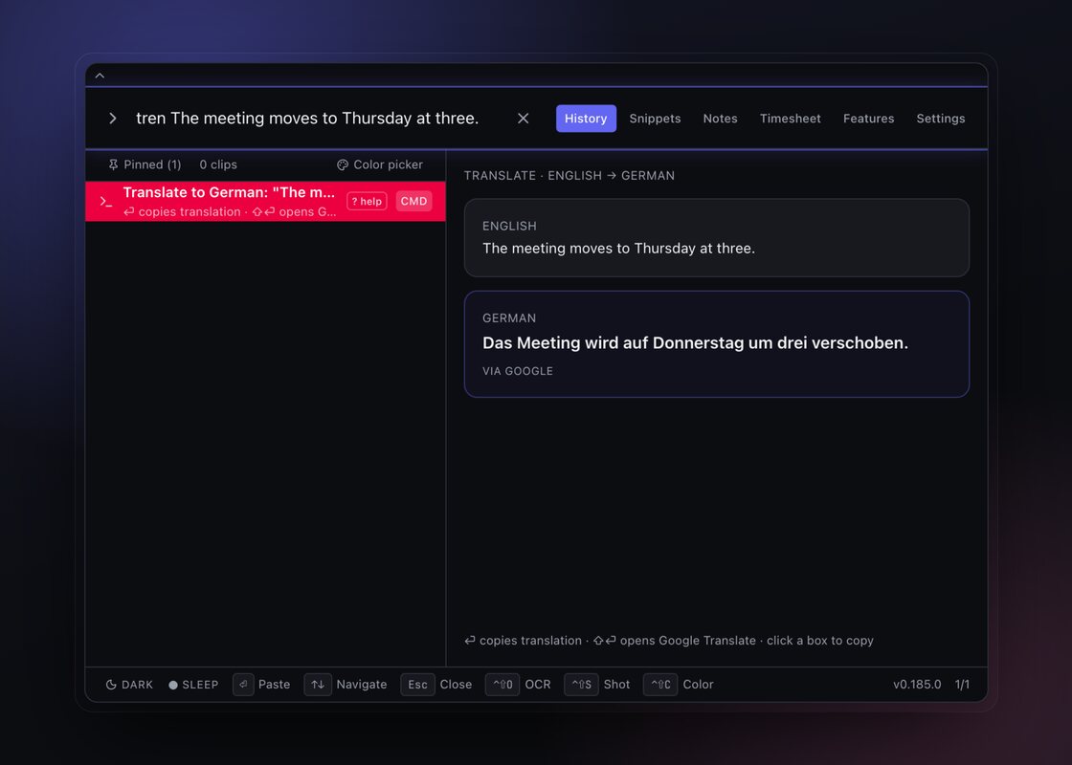Image resolution: width=1072 pixels, height=765 pixels.
Task: Open the Snippets tab
Action: [655, 119]
